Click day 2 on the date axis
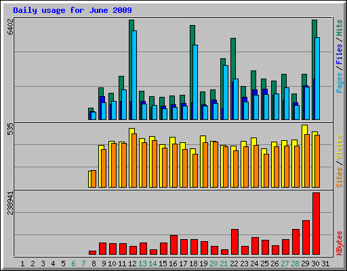This screenshot has height=271, width=347. pos(33,264)
